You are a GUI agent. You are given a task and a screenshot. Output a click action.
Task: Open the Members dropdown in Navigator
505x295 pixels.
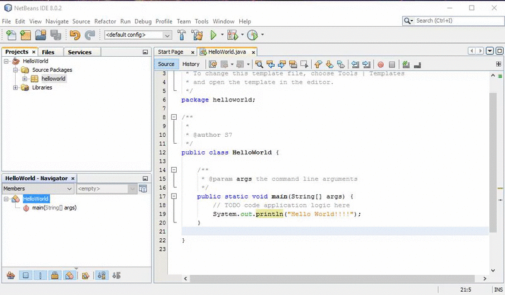[38, 188]
